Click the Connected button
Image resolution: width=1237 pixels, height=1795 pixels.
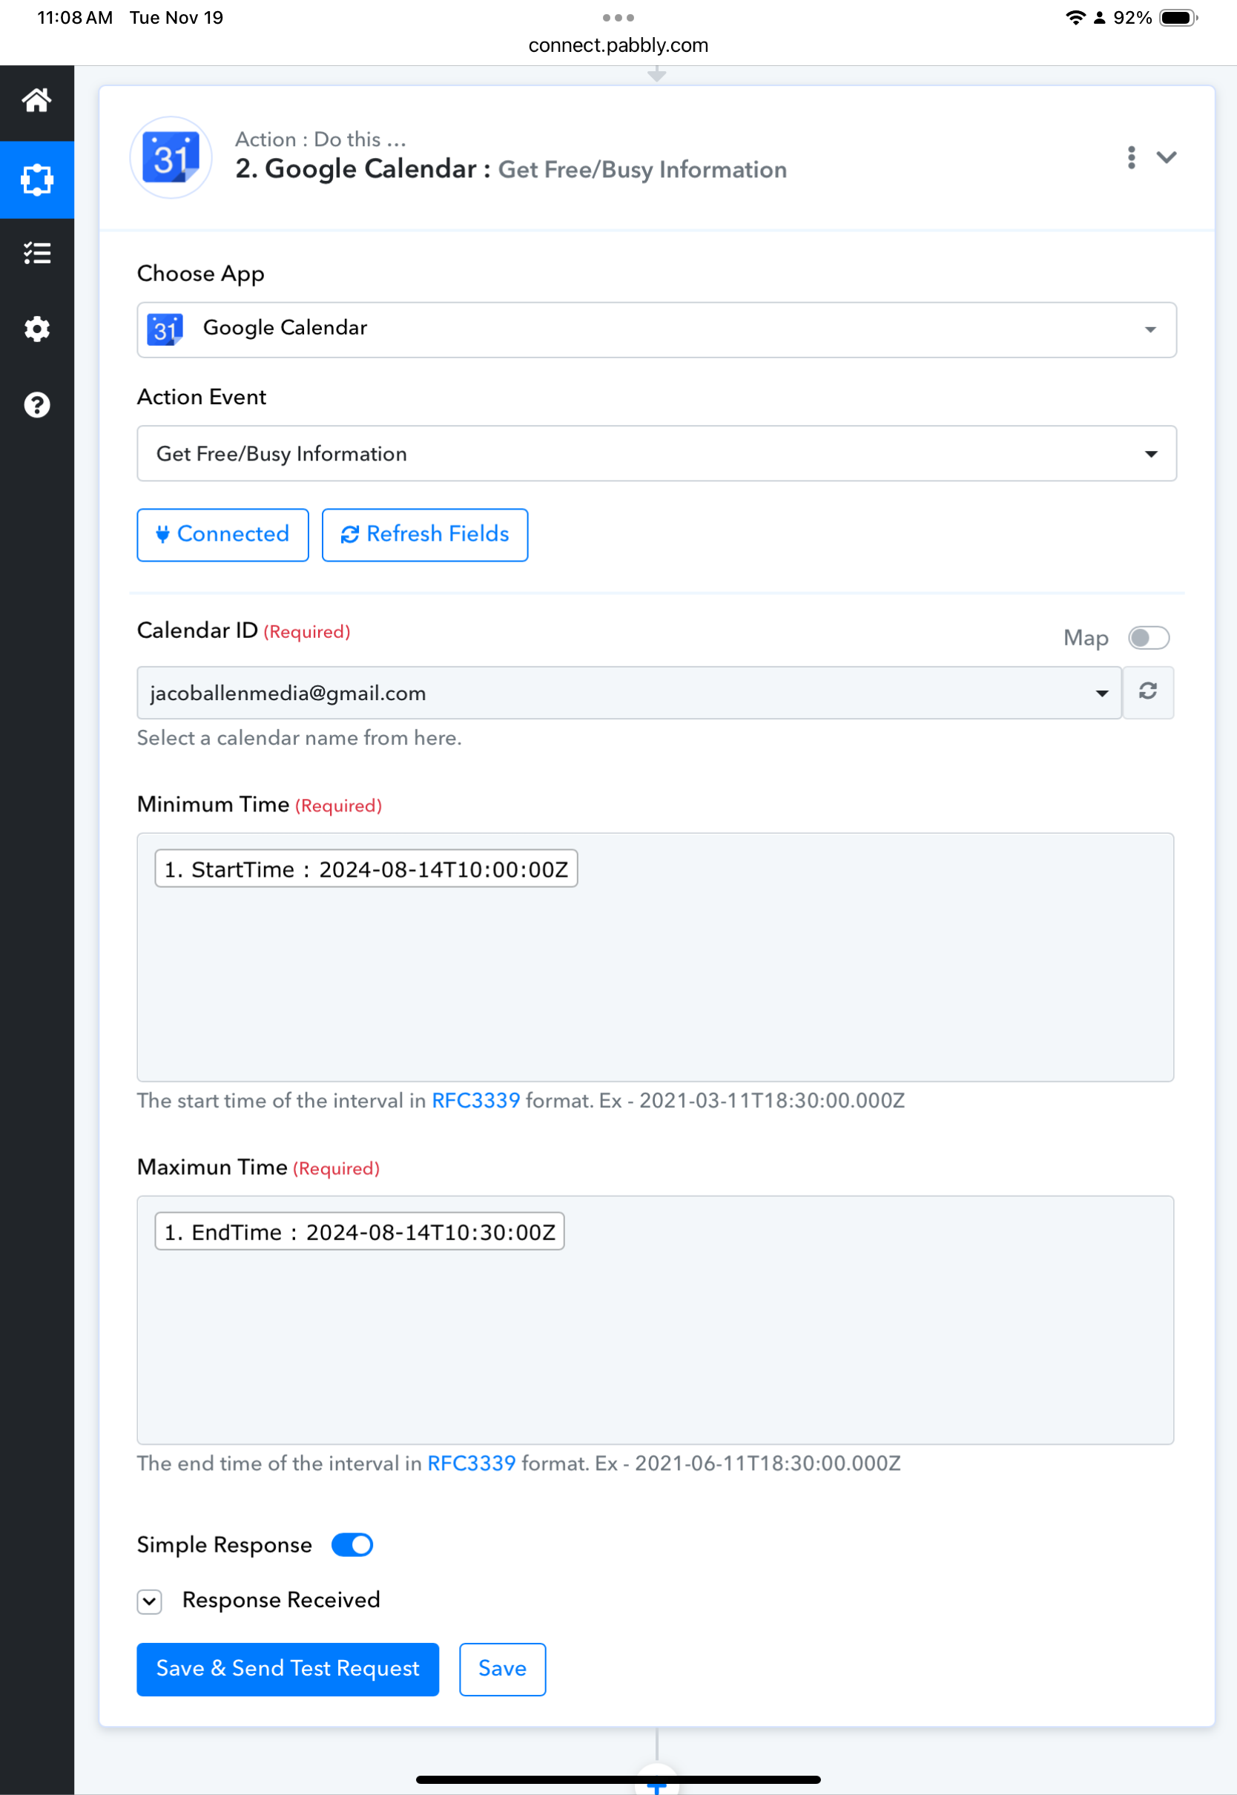(222, 535)
